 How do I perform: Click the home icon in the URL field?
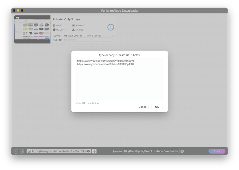point(29,151)
